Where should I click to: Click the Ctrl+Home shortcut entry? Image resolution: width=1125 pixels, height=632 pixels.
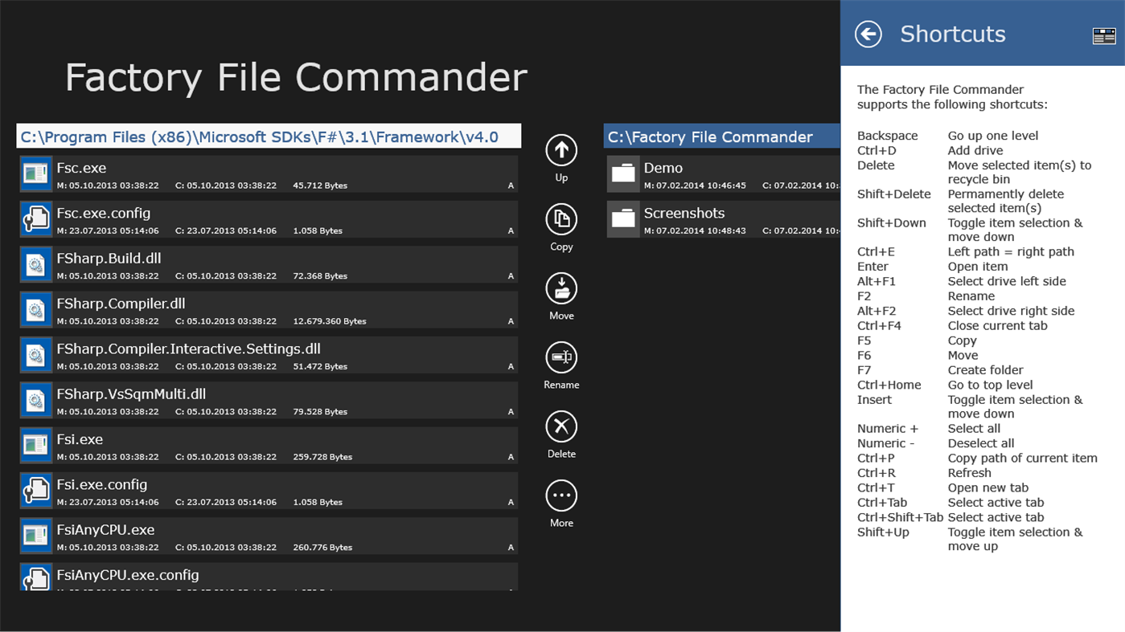(x=889, y=385)
